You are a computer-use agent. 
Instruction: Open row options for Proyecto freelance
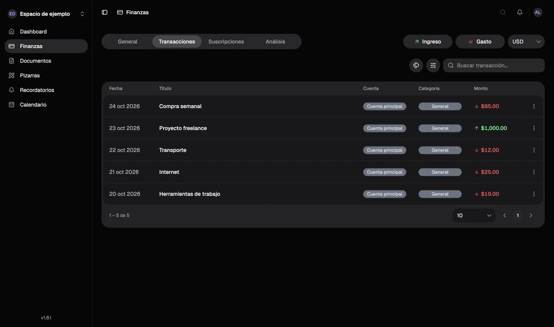pyautogui.click(x=534, y=128)
